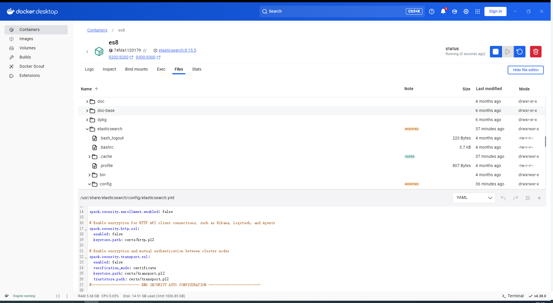This screenshot has width=553, height=303.
Task: Open Extensions in the sidebar
Action: pyautogui.click(x=36, y=76)
